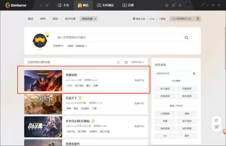Screen dimensions: 226x146
Task: Click the 虚幻4引擎 tag
Action: 105,131
